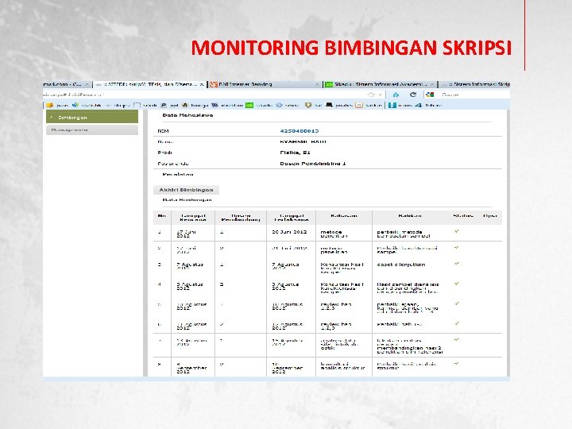572x429 pixels.
Task: Click the green status check in row 4
Action: [x=457, y=284]
